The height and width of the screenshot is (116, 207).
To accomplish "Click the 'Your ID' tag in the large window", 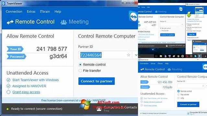I will point(15,49).
